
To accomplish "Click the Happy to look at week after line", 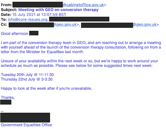I will 46,88.
